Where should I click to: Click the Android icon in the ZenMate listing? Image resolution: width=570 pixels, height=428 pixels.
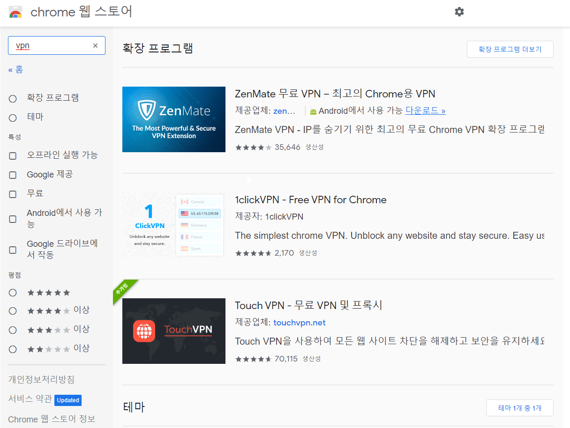click(313, 111)
